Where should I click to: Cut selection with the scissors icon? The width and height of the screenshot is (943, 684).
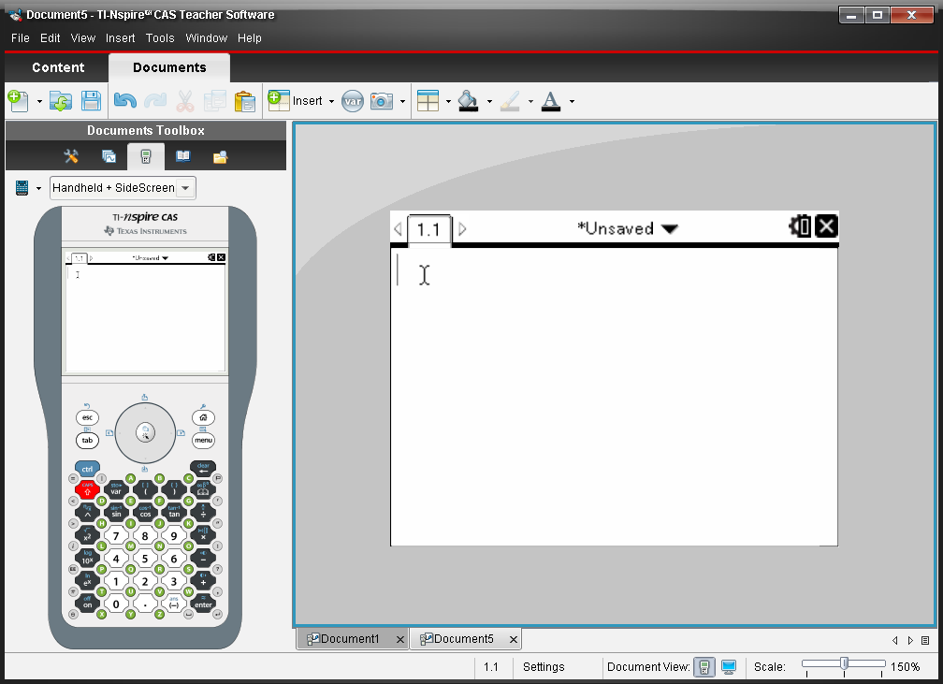[185, 101]
